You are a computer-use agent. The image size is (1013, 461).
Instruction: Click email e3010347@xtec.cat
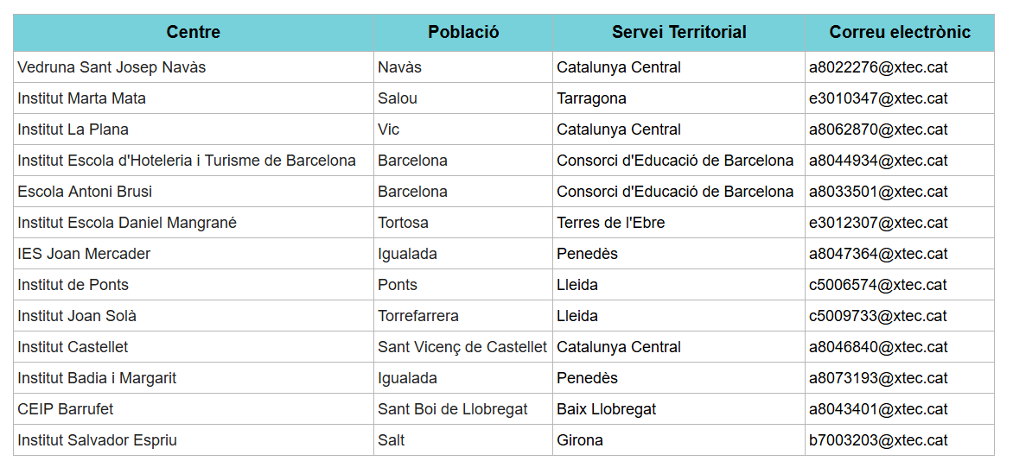tap(878, 98)
